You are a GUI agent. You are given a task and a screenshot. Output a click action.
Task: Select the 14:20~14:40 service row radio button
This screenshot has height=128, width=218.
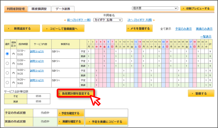point(7,83)
